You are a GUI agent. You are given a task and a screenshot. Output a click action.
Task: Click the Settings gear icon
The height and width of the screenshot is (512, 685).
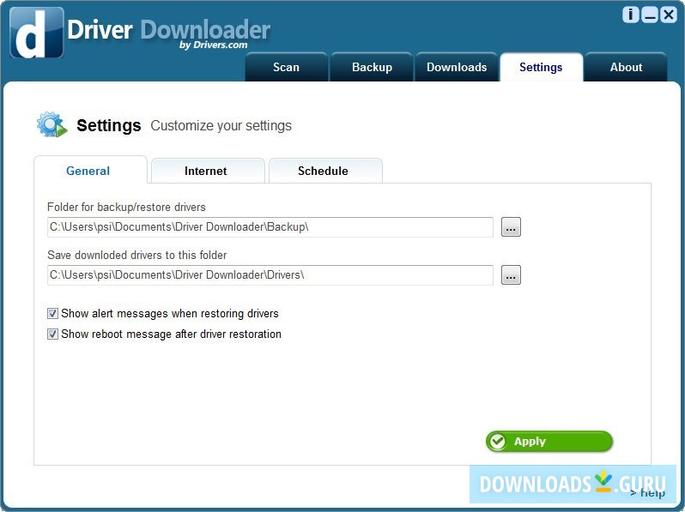(x=52, y=124)
